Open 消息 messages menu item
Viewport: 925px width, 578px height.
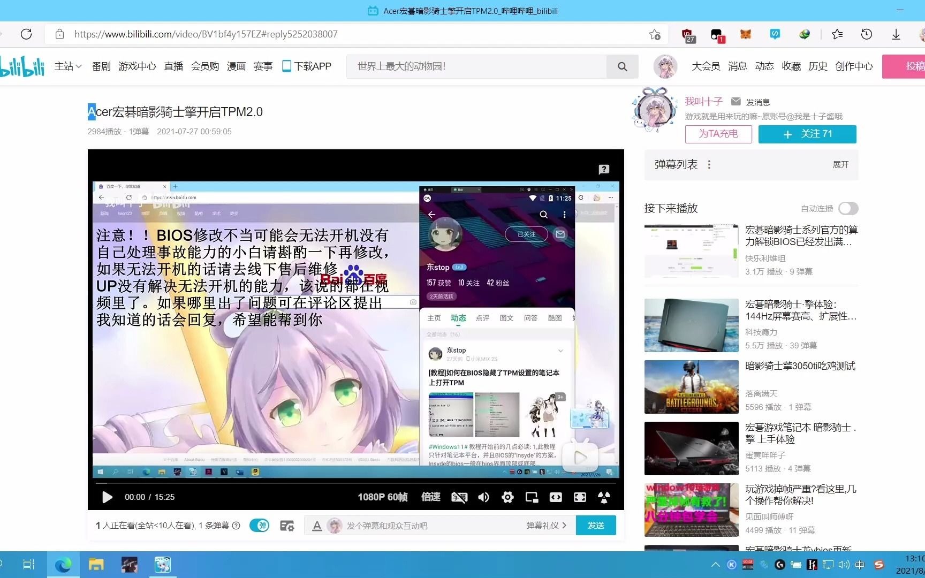pyautogui.click(x=737, y=66)
